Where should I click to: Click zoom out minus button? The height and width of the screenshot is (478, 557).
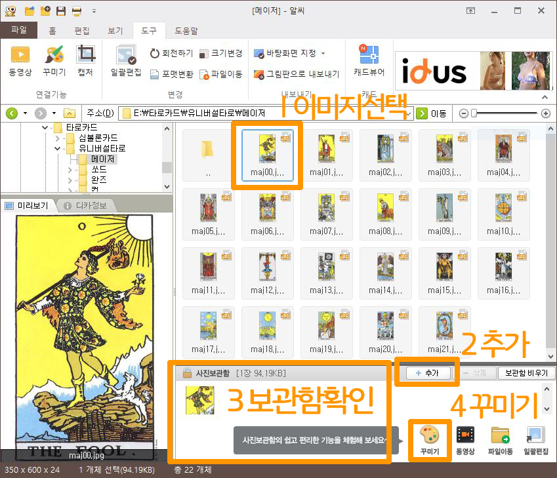pyautogui.click(x=463, y=113)
